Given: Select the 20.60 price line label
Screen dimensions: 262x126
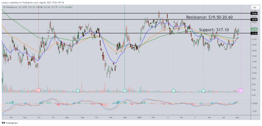Looking at the screenshot, I should [254, 13].
